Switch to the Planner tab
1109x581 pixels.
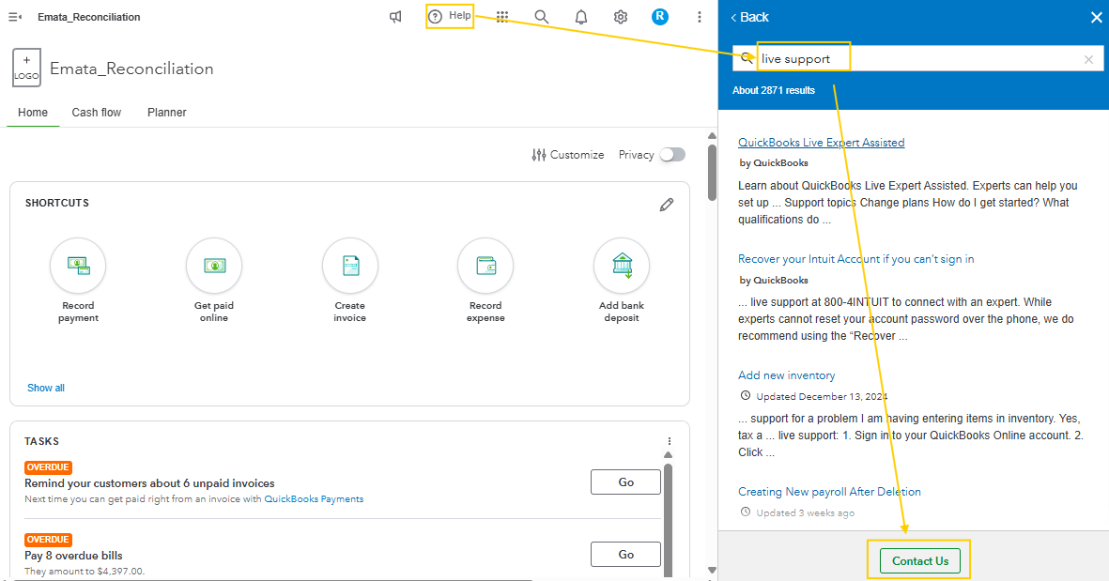click(x=167, y=113)
